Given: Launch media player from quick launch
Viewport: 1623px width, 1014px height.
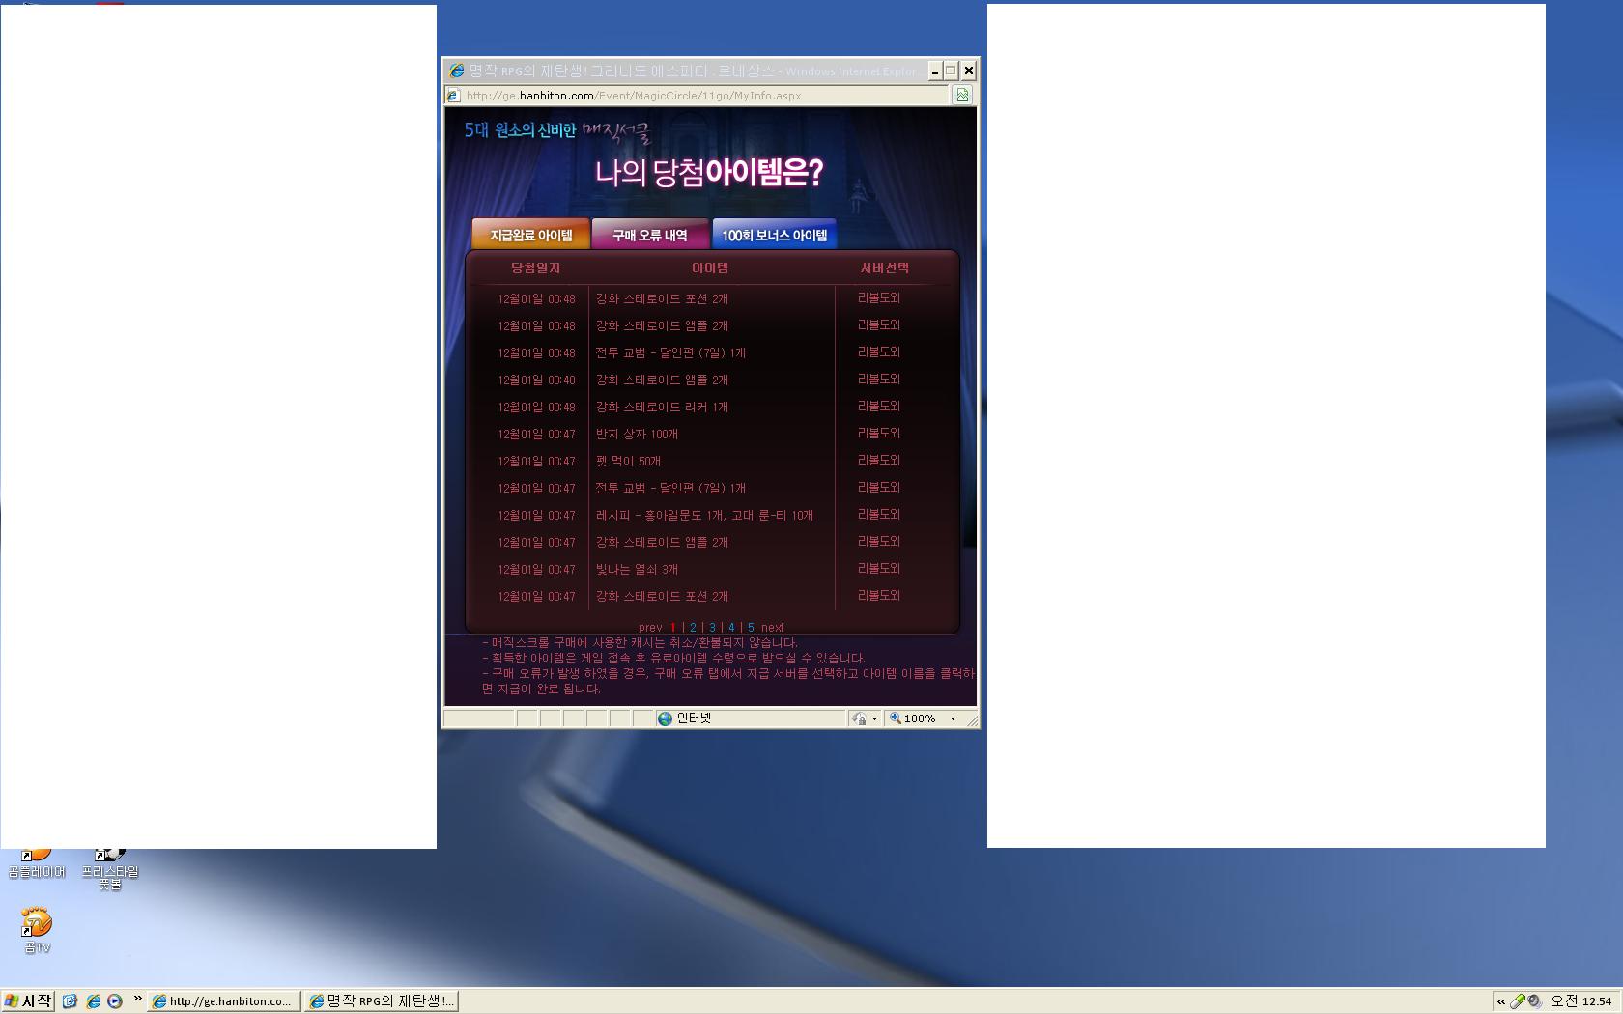Looking at the screenshot, I should (115, 1001).
